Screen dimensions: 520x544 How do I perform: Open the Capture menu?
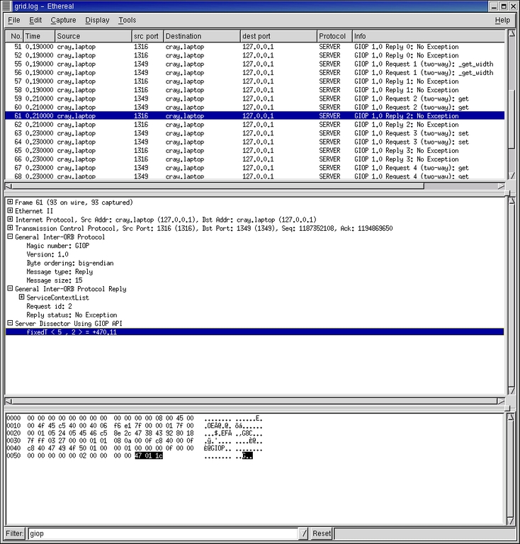click(63, 21)
